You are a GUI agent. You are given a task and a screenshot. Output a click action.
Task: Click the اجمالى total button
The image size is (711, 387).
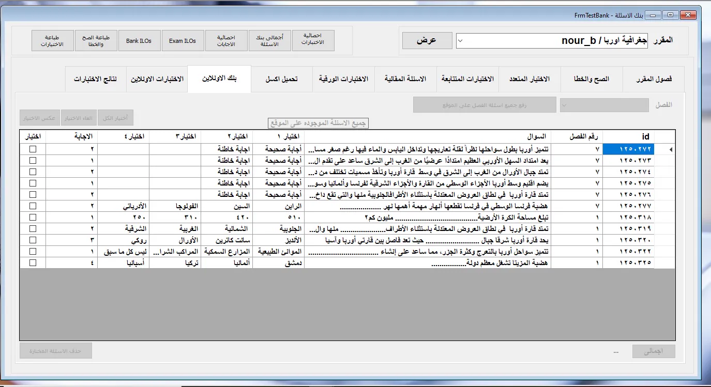click(x=654, y=351)
